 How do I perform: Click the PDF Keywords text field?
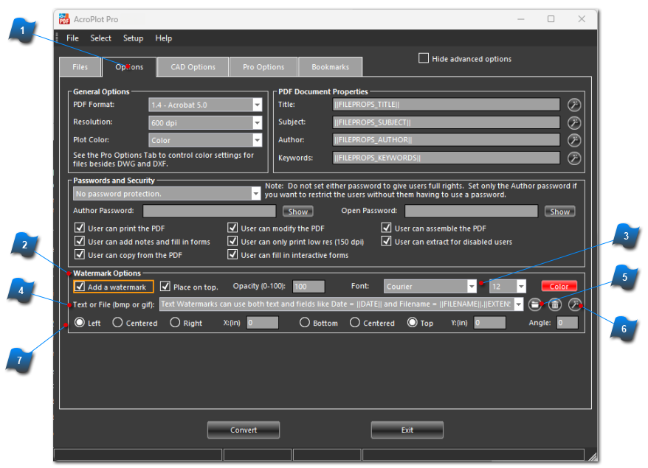pos(446,158)
